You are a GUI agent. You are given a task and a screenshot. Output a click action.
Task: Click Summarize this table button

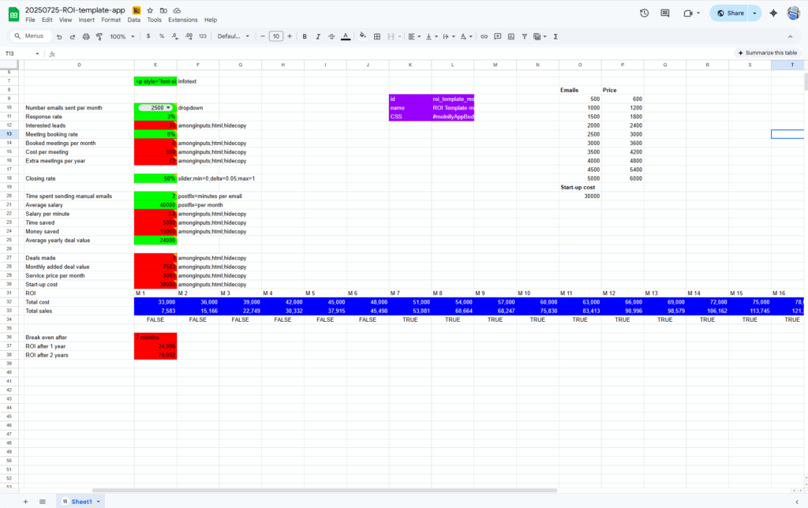767,53
